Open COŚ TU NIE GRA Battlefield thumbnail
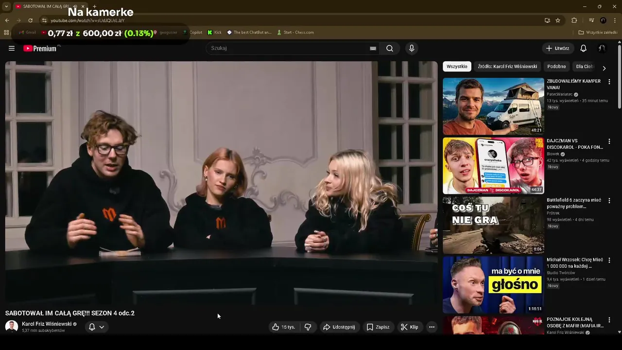 [x=493, y=225]
